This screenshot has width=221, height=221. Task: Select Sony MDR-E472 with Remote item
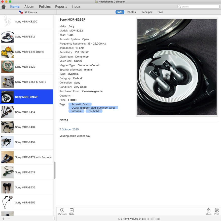point(27,157)
